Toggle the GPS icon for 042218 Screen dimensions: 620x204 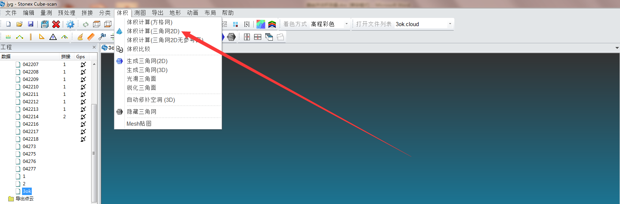[83, 139]
